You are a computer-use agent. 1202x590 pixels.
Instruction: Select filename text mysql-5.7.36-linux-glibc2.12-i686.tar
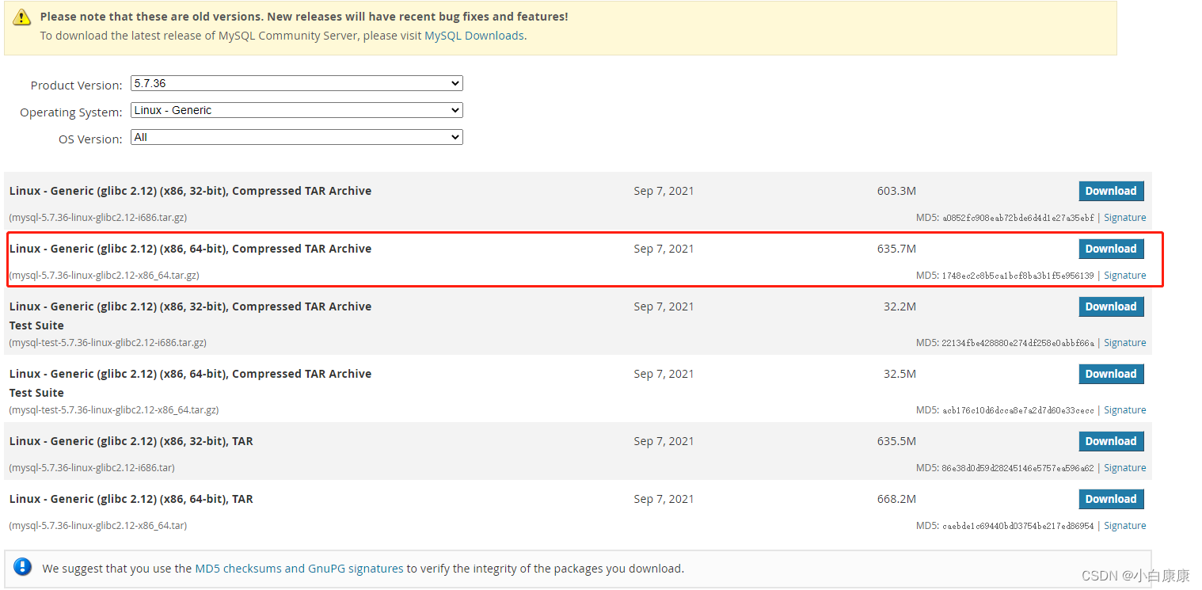click(92, 468)
